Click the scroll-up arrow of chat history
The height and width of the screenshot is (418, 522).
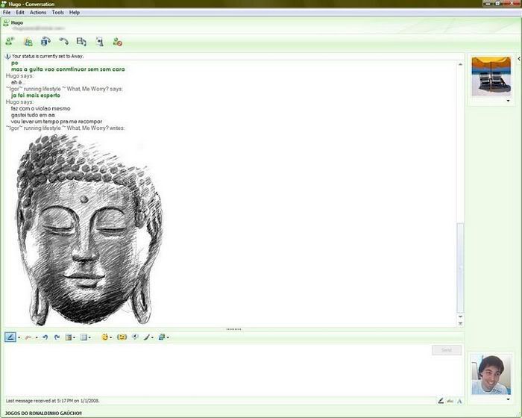[460, 64]
